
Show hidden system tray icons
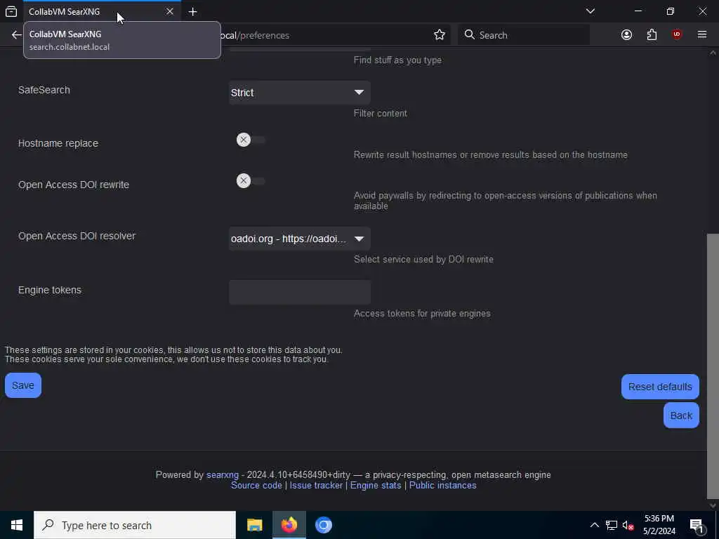click(594, 525)
